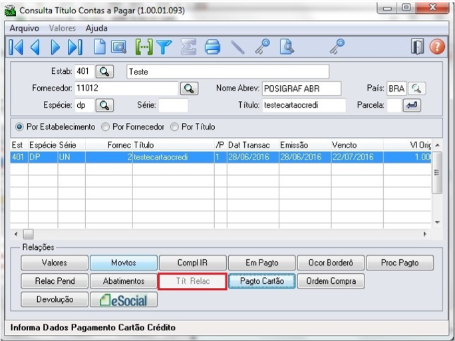
Task: Click the Em Pagto button
Action: [x=261, y=263]
